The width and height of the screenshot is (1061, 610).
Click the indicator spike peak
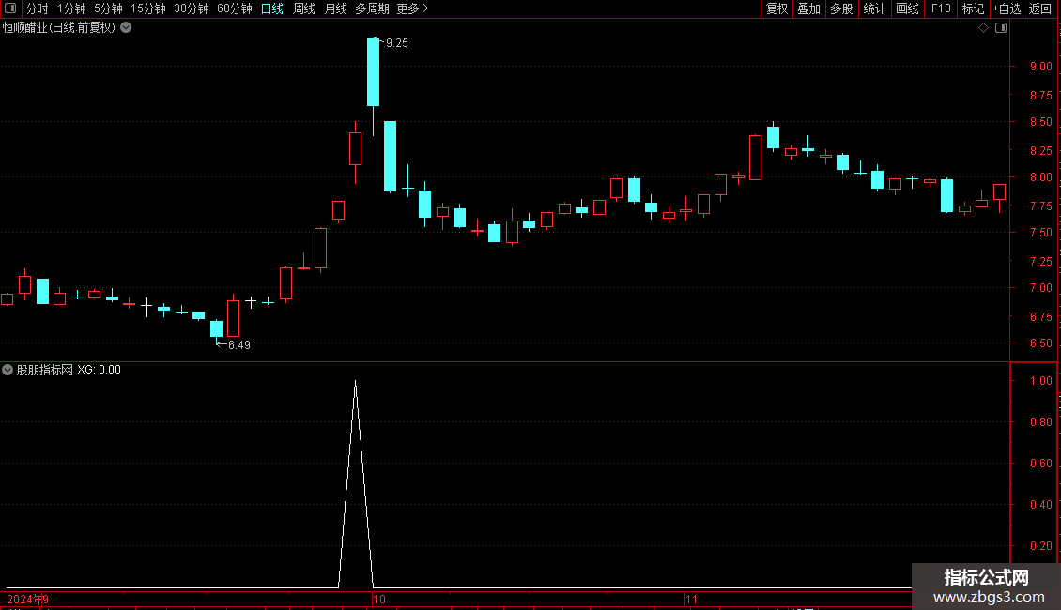(355, 383)
